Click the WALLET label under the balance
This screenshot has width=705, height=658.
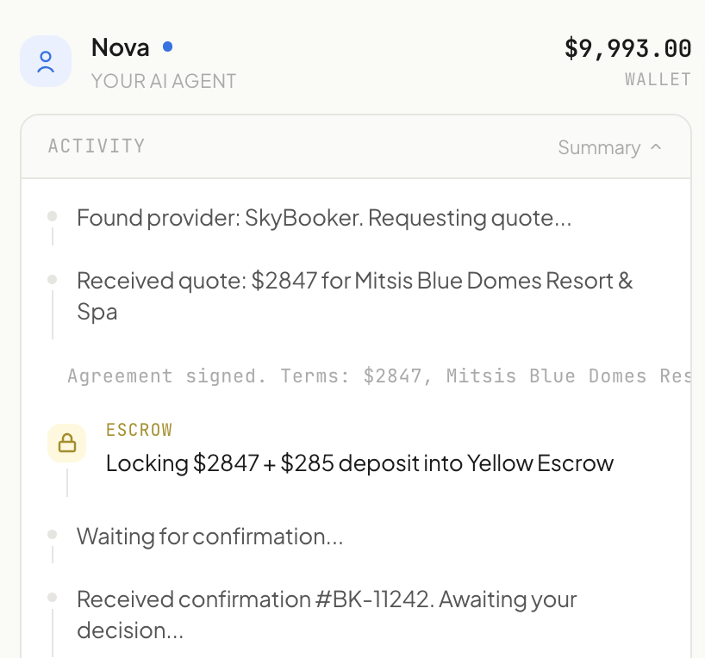[658, 79]
